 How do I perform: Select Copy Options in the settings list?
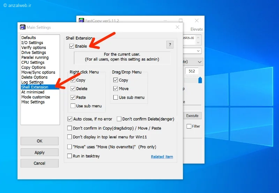(33, 67)
